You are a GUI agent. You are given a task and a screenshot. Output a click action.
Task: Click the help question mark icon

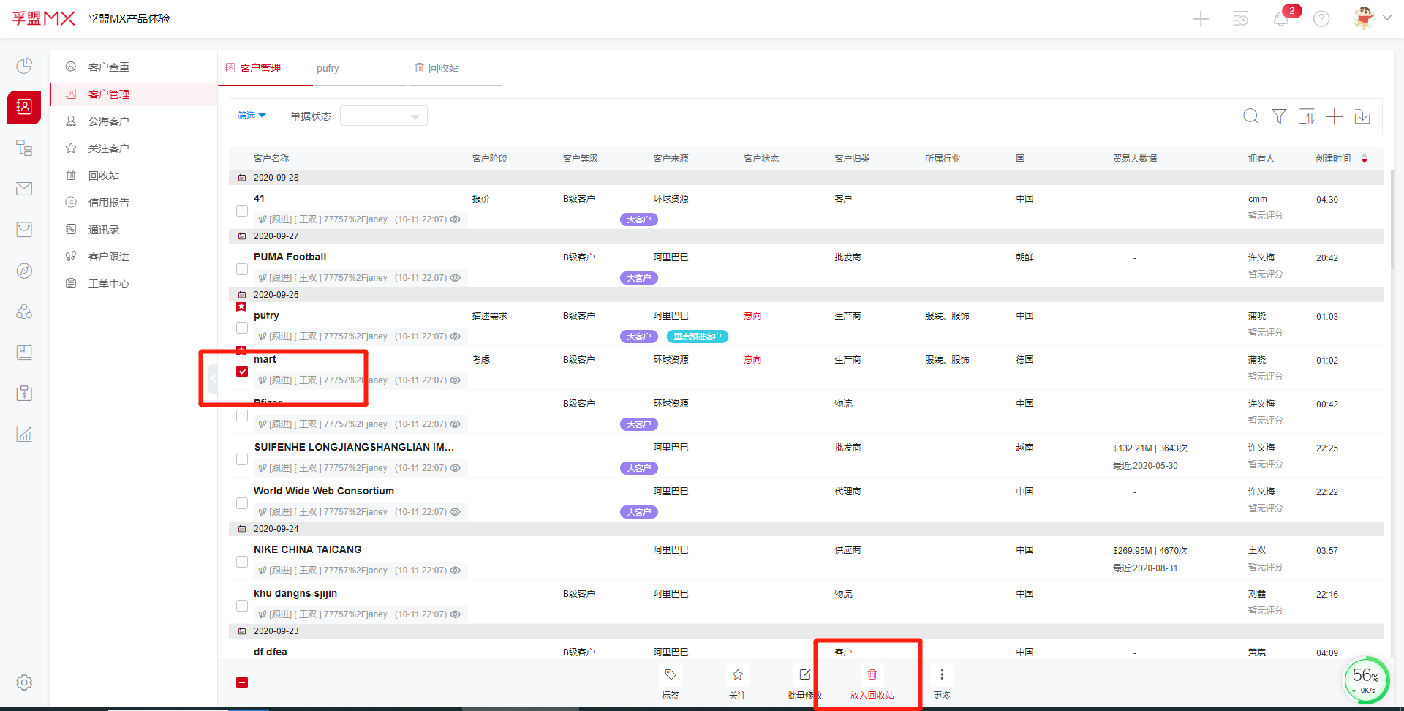[x=1321, y=19]
